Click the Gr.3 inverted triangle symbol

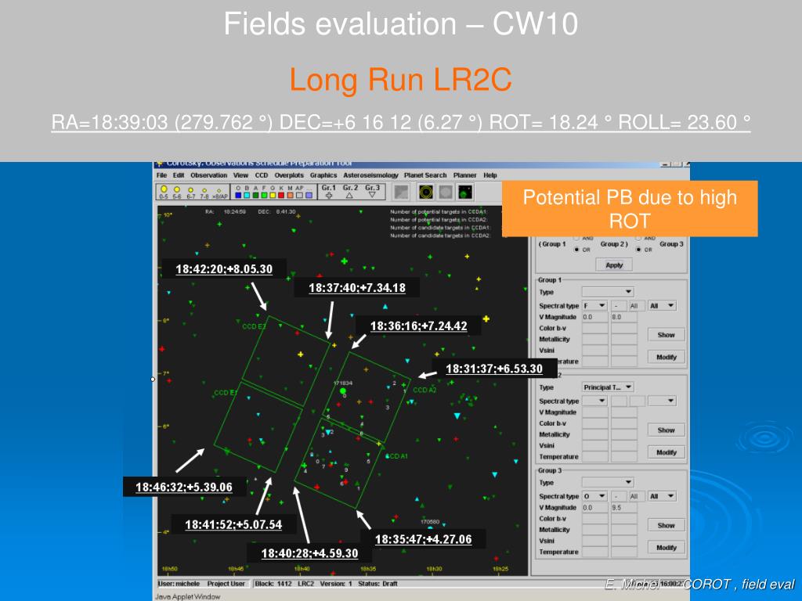pos(372,195)
